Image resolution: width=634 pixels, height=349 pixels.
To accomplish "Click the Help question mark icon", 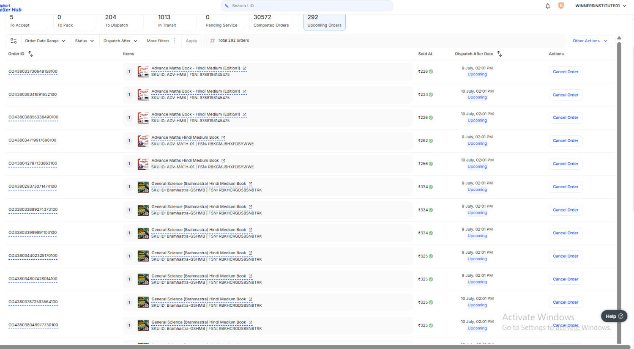I will [x=620, y=316].
